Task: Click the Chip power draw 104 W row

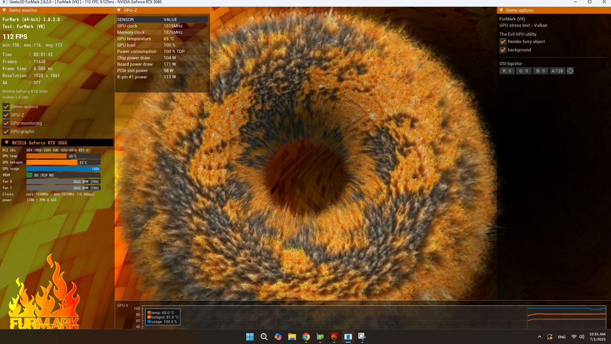Action: (162, 58)
